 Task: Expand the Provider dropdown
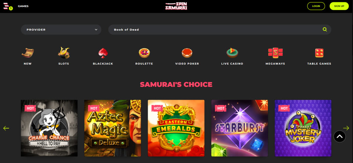tap(61, 30)
